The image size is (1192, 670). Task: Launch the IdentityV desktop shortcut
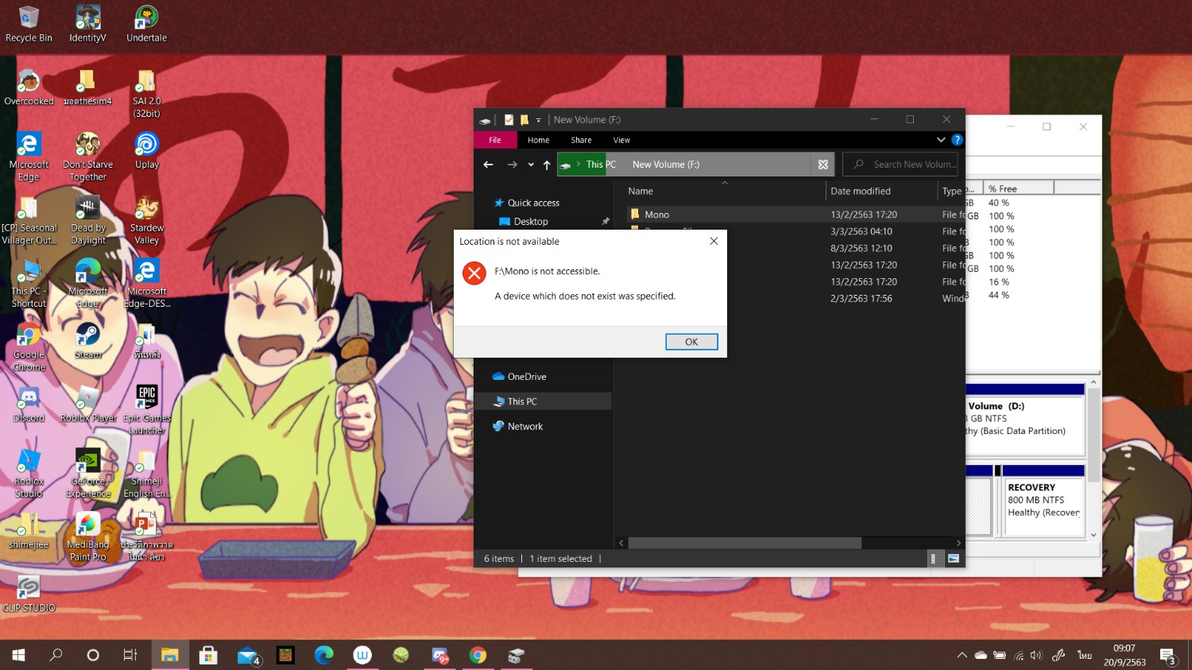[87, 25]
